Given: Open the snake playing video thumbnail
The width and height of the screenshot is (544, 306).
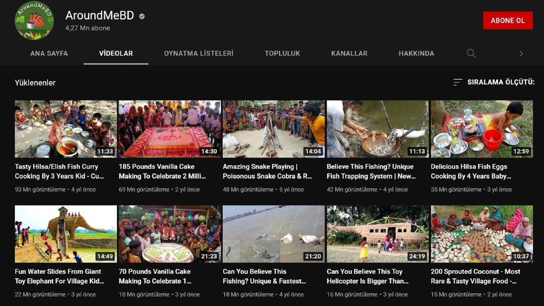Looking at the screenshot, I should pos(273,128).
